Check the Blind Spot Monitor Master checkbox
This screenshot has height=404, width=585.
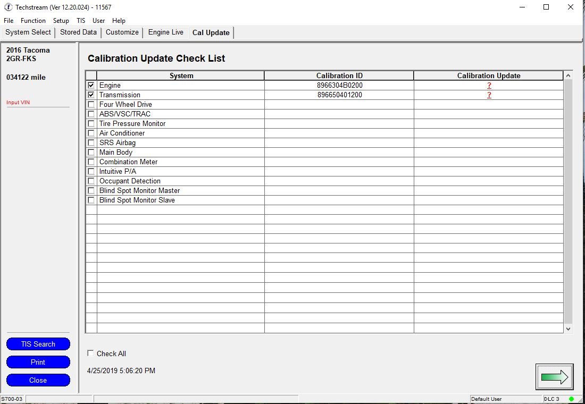(x=91, y=191)
